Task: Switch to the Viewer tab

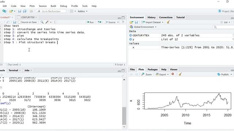Action: point(174,70)
